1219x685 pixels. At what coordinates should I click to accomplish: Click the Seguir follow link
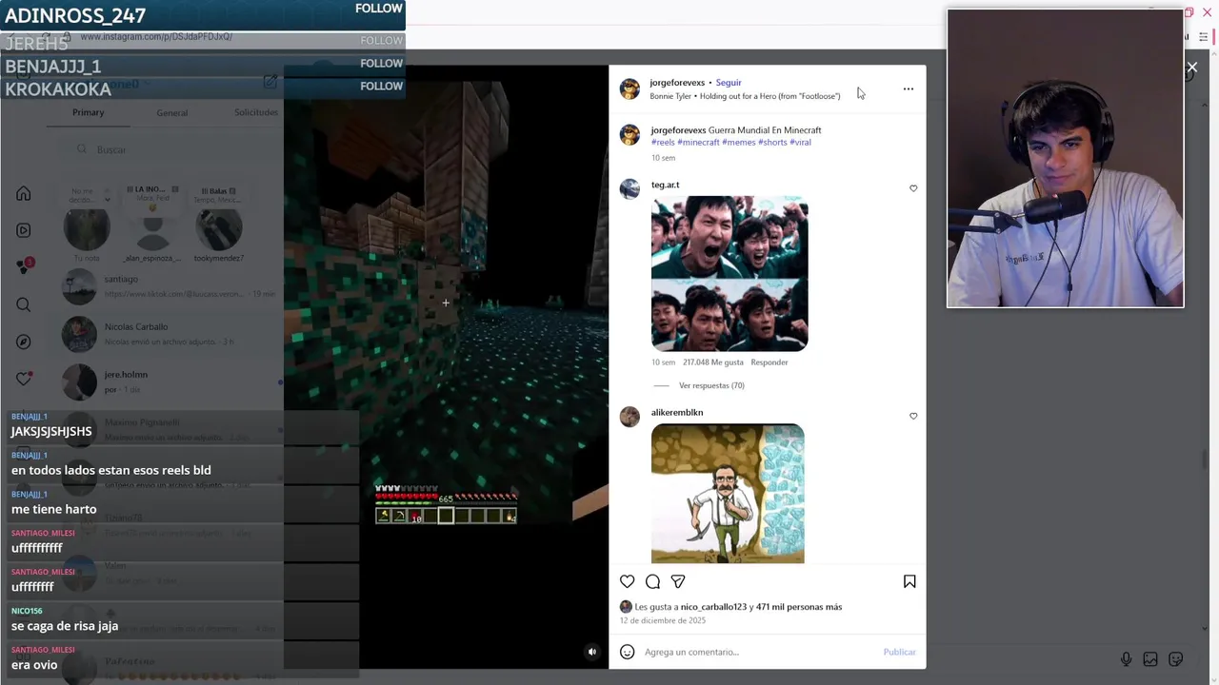(729, 83)
